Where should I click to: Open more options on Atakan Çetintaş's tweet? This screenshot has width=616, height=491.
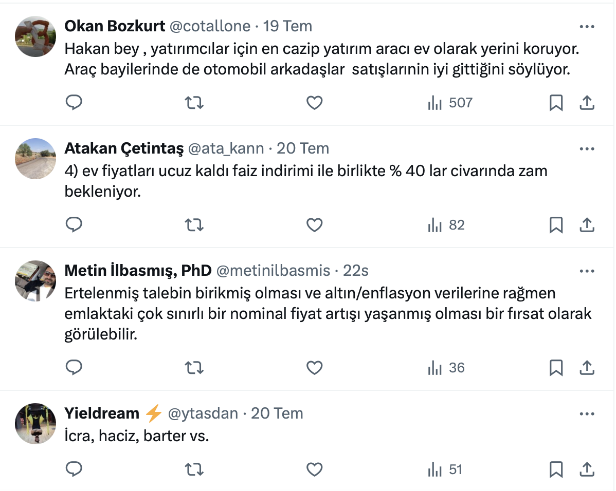point(587,149)
